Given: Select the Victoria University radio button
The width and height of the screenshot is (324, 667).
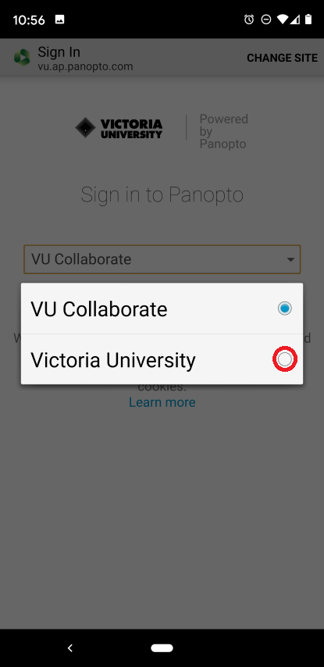Looking at the screenshot, I should [284, 359].
